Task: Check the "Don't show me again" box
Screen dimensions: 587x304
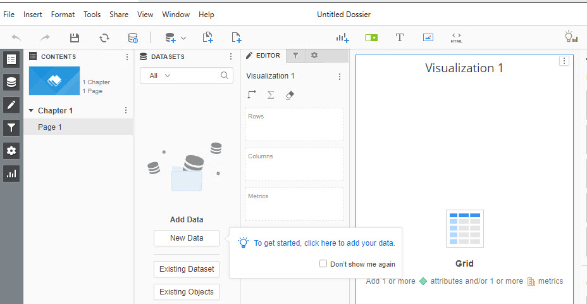Action: [x=323, y=264]
